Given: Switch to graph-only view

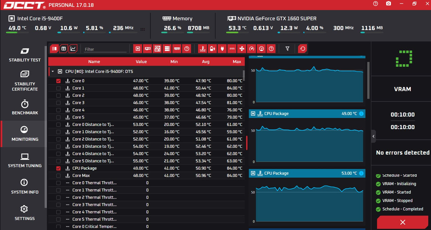Looking at the screenshot, I should 73,49.
